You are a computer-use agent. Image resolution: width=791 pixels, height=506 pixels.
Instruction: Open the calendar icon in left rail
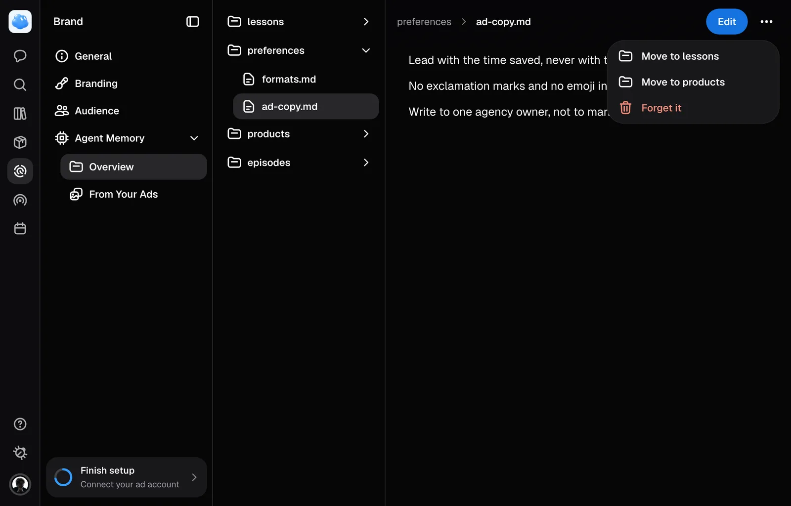[20, 229]
